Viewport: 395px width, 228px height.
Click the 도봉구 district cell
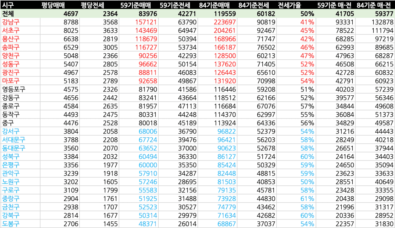click(11, 224)
